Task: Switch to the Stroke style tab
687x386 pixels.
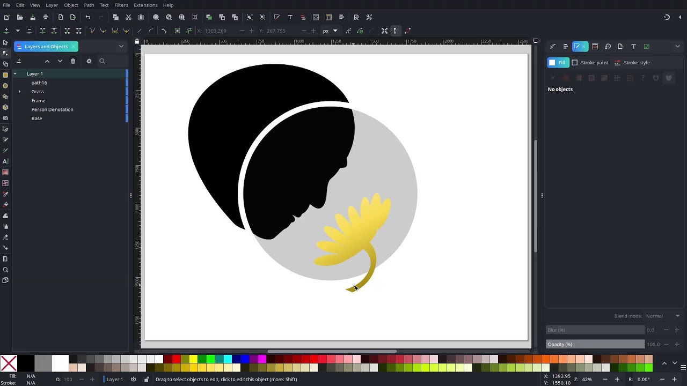Action: pyautogui.click(x=632, y=63)
